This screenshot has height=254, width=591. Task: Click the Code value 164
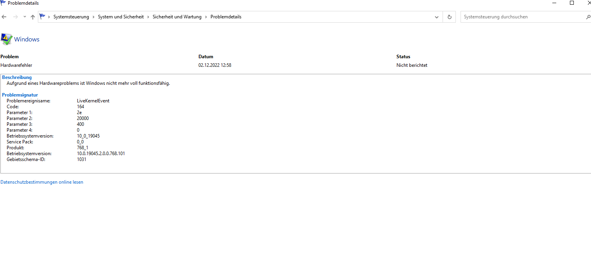80,107
